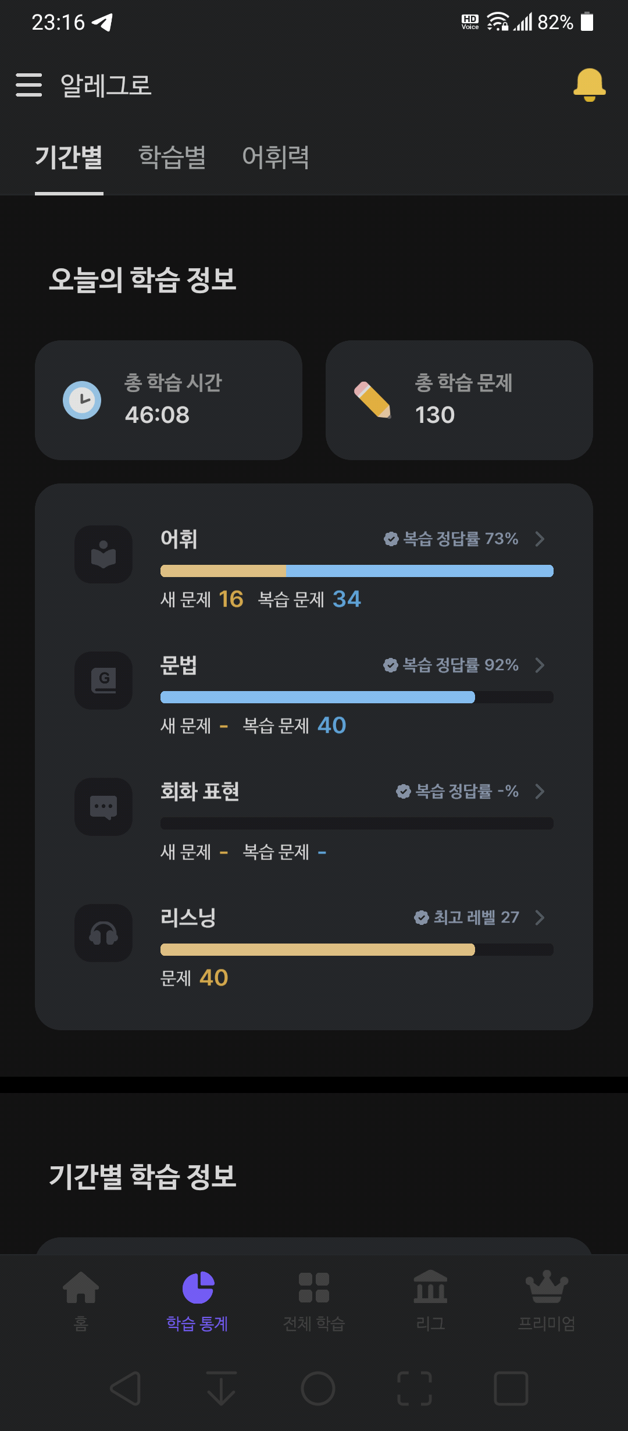Screen dimensions: 628x1431
Task: Tap the 어휘 vocabulary book icon
Action: tap(104, 554)
